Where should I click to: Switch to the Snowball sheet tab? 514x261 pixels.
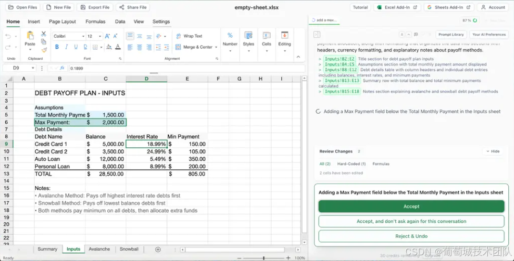click(x=129, y=249)
